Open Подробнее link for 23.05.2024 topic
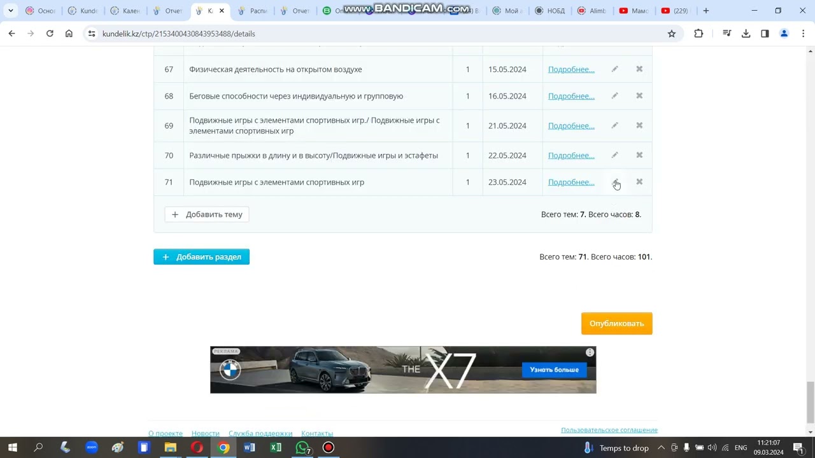The image size is (815, 458). 571,182
